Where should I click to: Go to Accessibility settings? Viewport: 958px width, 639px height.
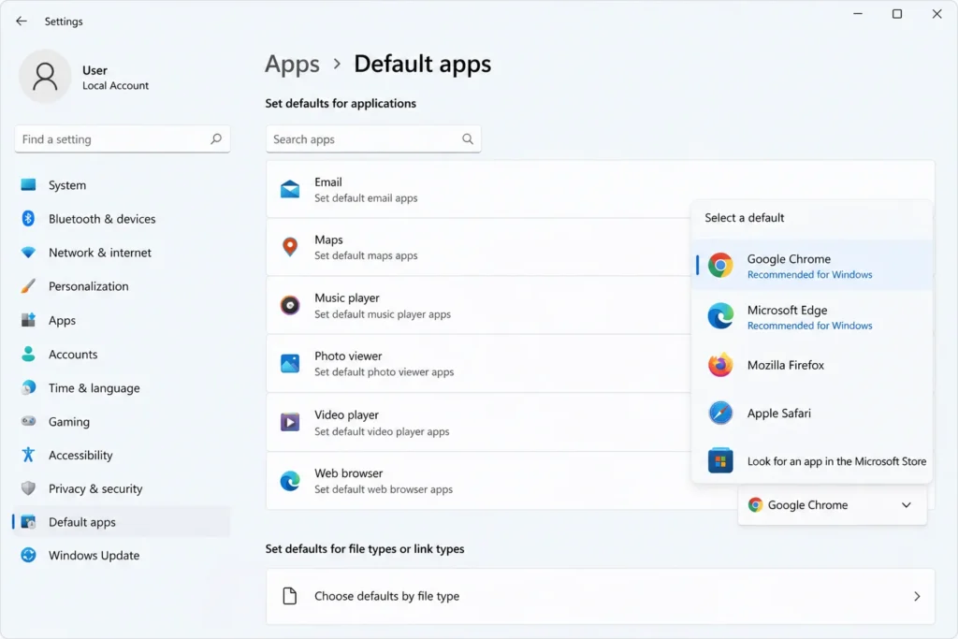tap(122, 455)
